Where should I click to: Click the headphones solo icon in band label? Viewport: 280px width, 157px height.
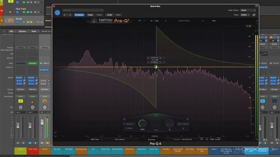tap(161, 58)
